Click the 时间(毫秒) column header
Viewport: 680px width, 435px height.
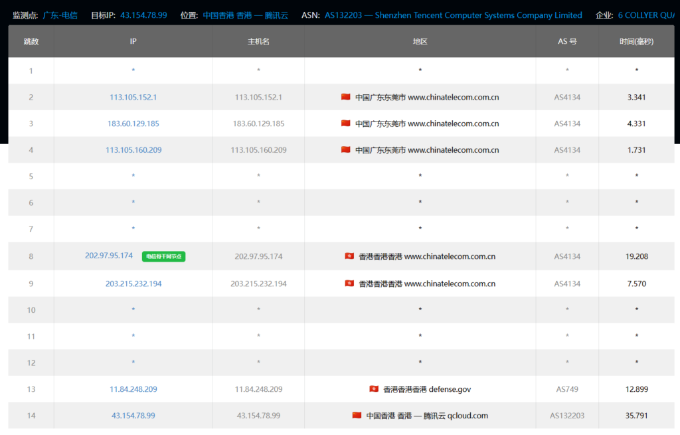tap(636, 41)
